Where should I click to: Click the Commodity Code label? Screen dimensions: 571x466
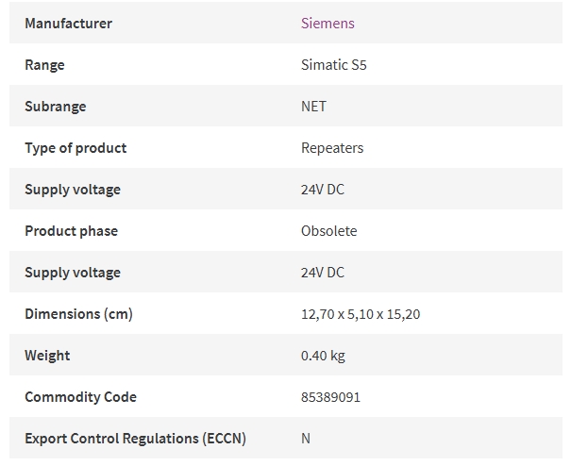coord(80,397)
